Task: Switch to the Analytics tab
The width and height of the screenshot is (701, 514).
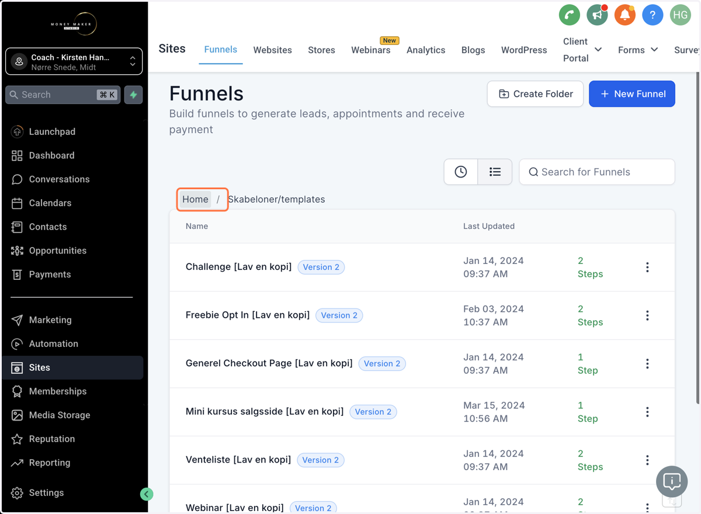Action: point(426,50)
